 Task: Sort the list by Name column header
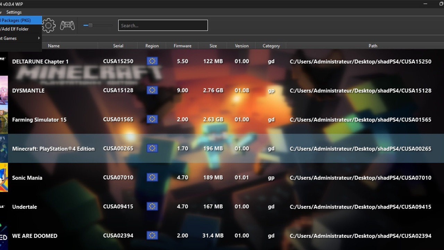pos(54,46)
